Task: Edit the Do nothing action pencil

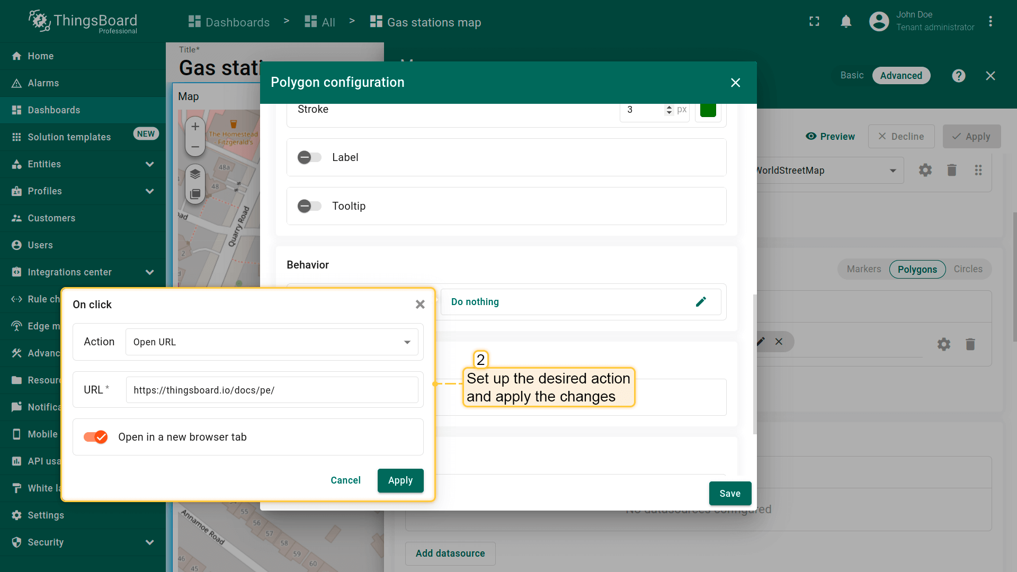Action: point(701,302)
